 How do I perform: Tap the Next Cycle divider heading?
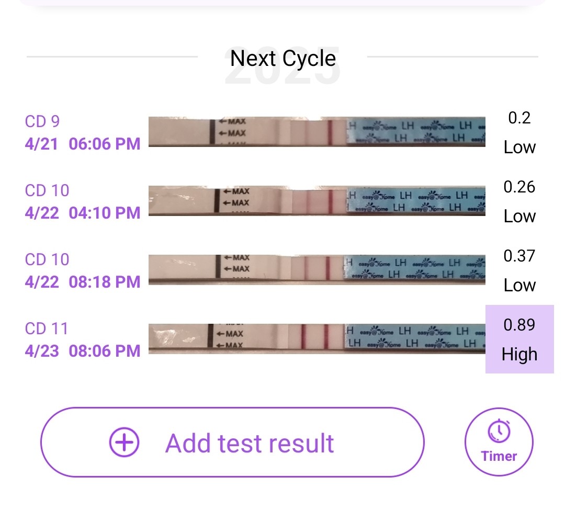283,58
